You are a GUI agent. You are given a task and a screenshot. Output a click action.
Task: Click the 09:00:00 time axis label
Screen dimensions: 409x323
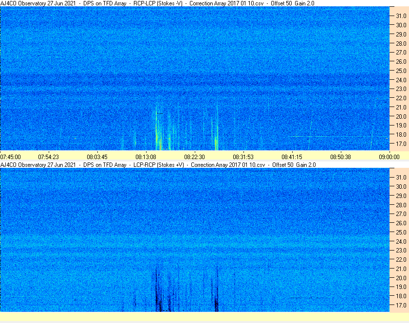tap(389, 157)
